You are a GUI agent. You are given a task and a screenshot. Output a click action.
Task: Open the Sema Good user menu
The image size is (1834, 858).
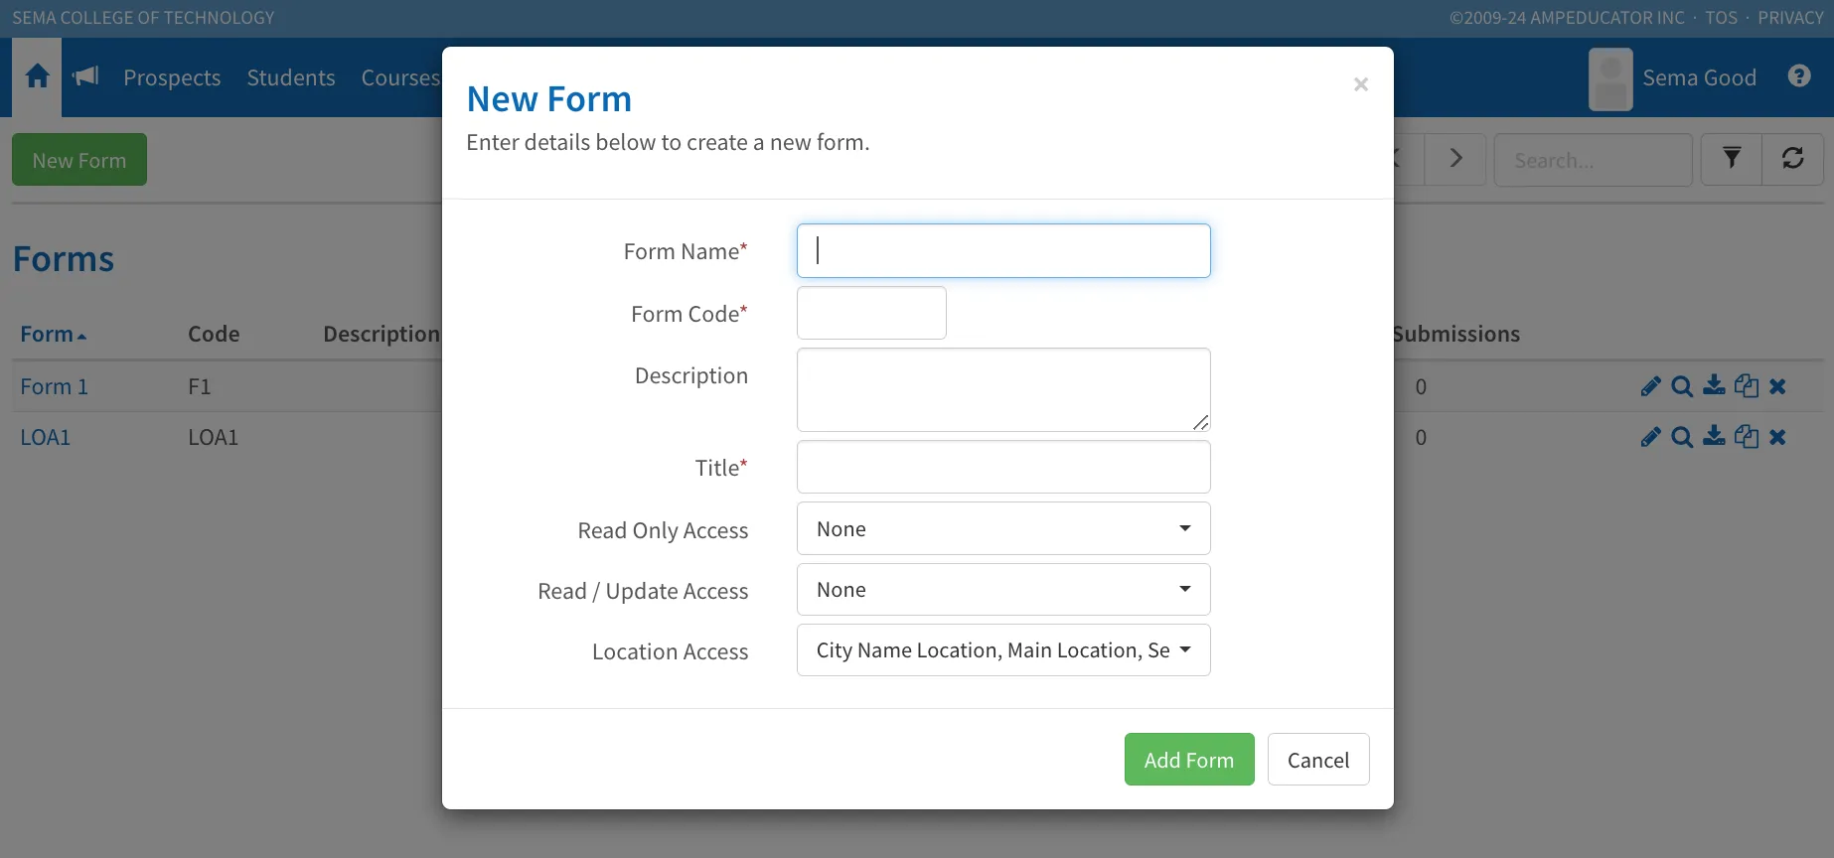click(1672, 77)
